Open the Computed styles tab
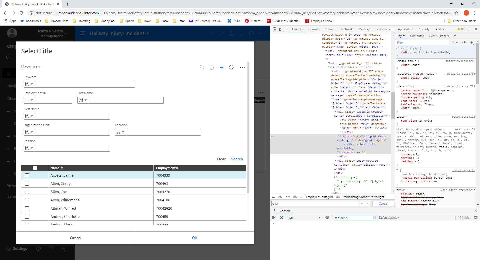 coord(417,36)
